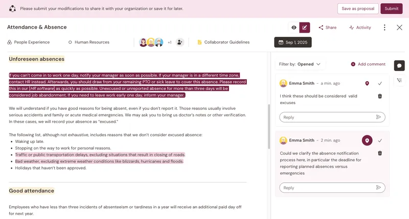Switch to view mode with eye icon
Screen dimensions: 409x219
[x=294, y=28]
